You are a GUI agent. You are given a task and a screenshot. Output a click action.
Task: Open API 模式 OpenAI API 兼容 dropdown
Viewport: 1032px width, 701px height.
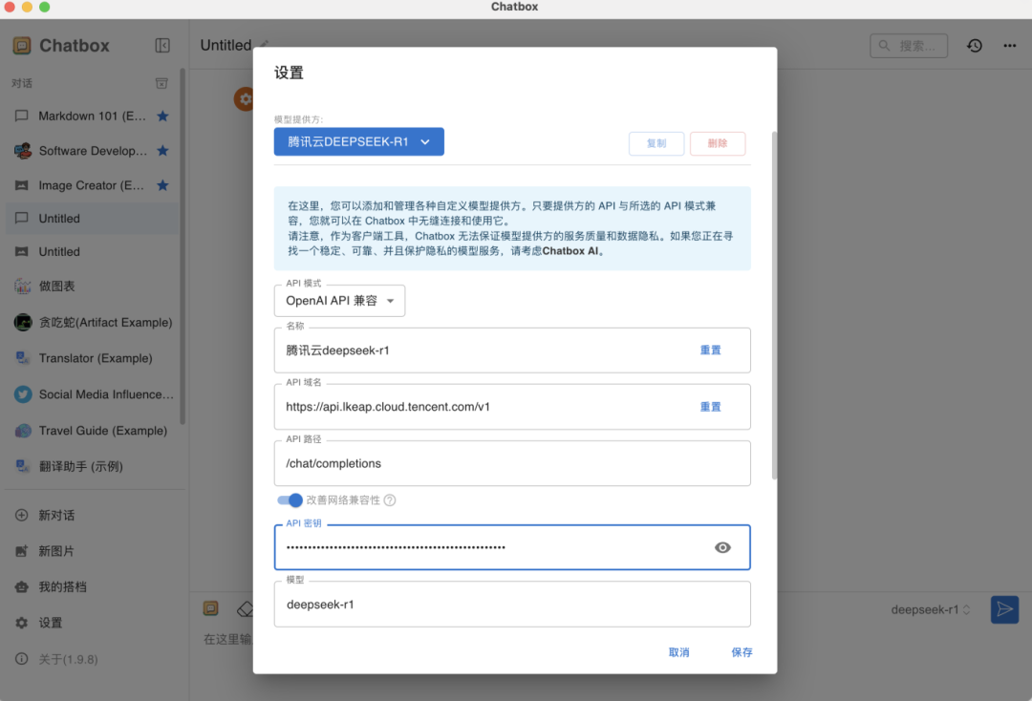tap(339, 301)
